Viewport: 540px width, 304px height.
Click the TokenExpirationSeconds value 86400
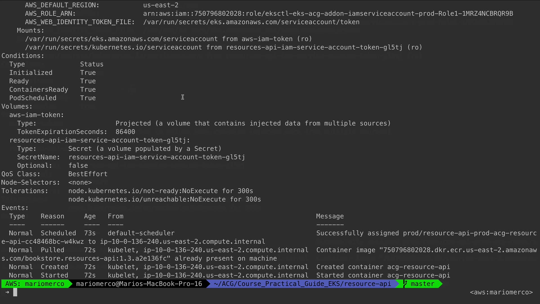tap(125, 132)
